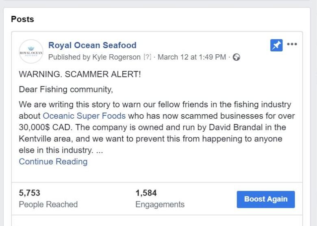Image resolution: width=317 pixels, height=226 pixels.
Task: Click the March 12 at 1:49 PM timestamp
Action: tap(192, 57)
